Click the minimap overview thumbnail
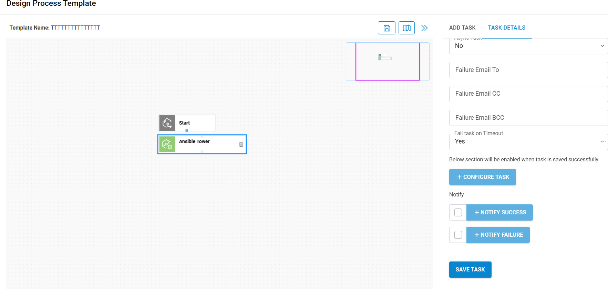 click(387, 62)
